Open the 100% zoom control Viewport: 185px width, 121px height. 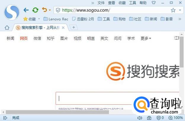176,118
